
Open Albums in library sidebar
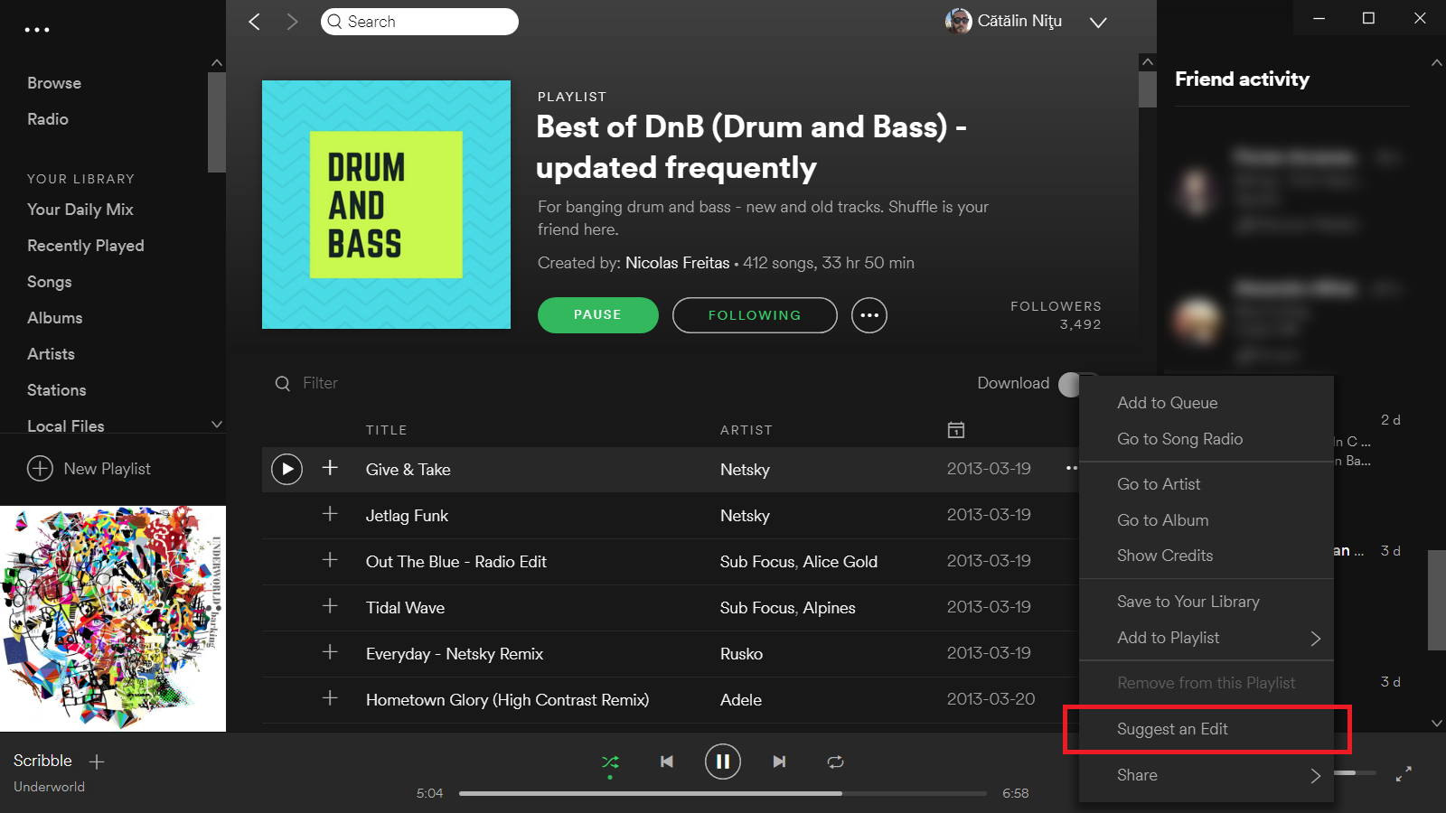coord(55,318)
